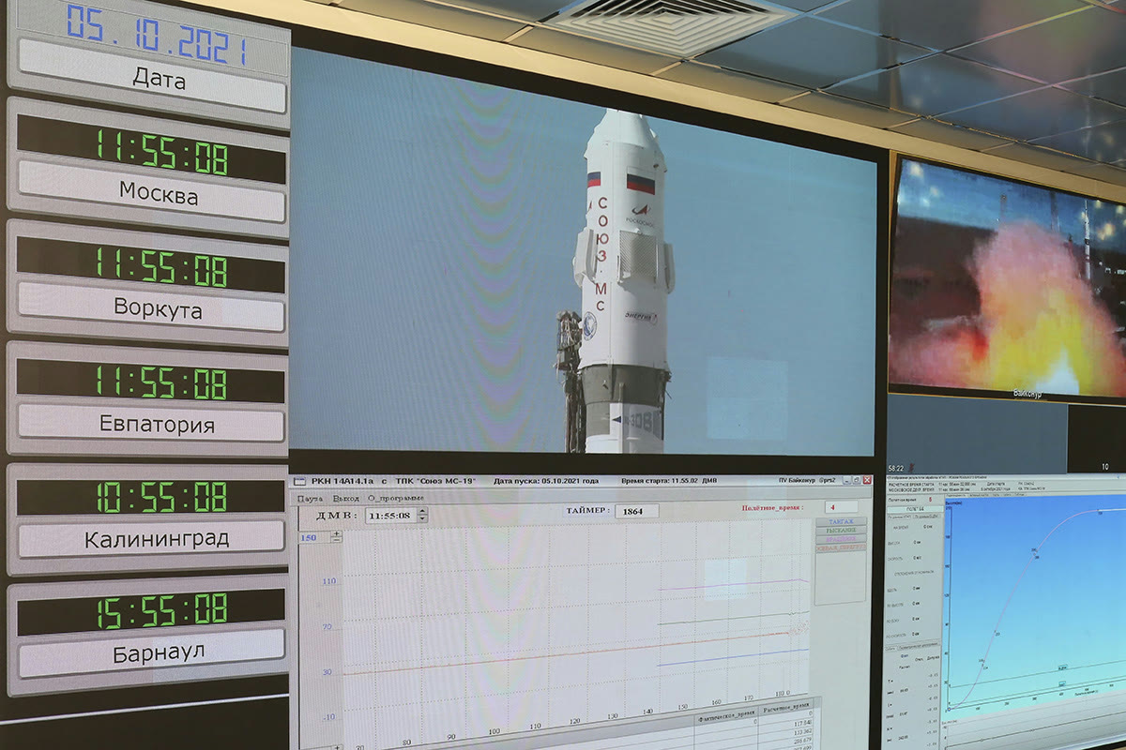The image size is (1126, 750).
Task: Open the Выход menu item
Action: (345, 498)
